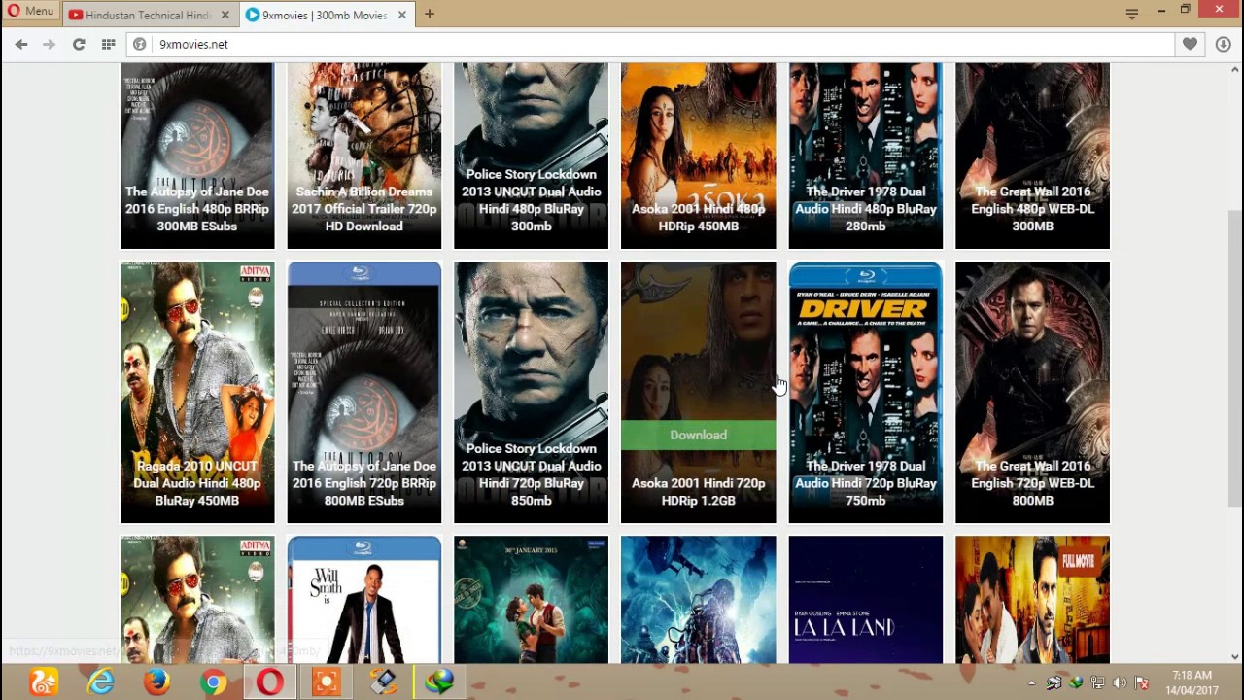Bookmark page with the heart icon

click(x=1190, y=44)
